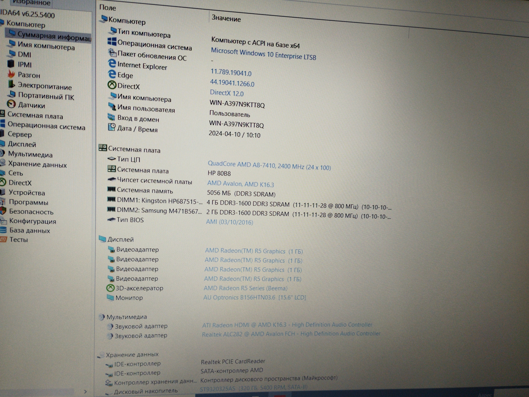This screenshot has width=529, height=397.
Task: Click the Системная память row icon
Action: [111, 189]
